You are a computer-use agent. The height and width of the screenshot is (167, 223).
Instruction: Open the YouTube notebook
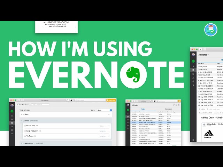click(66, 136)
